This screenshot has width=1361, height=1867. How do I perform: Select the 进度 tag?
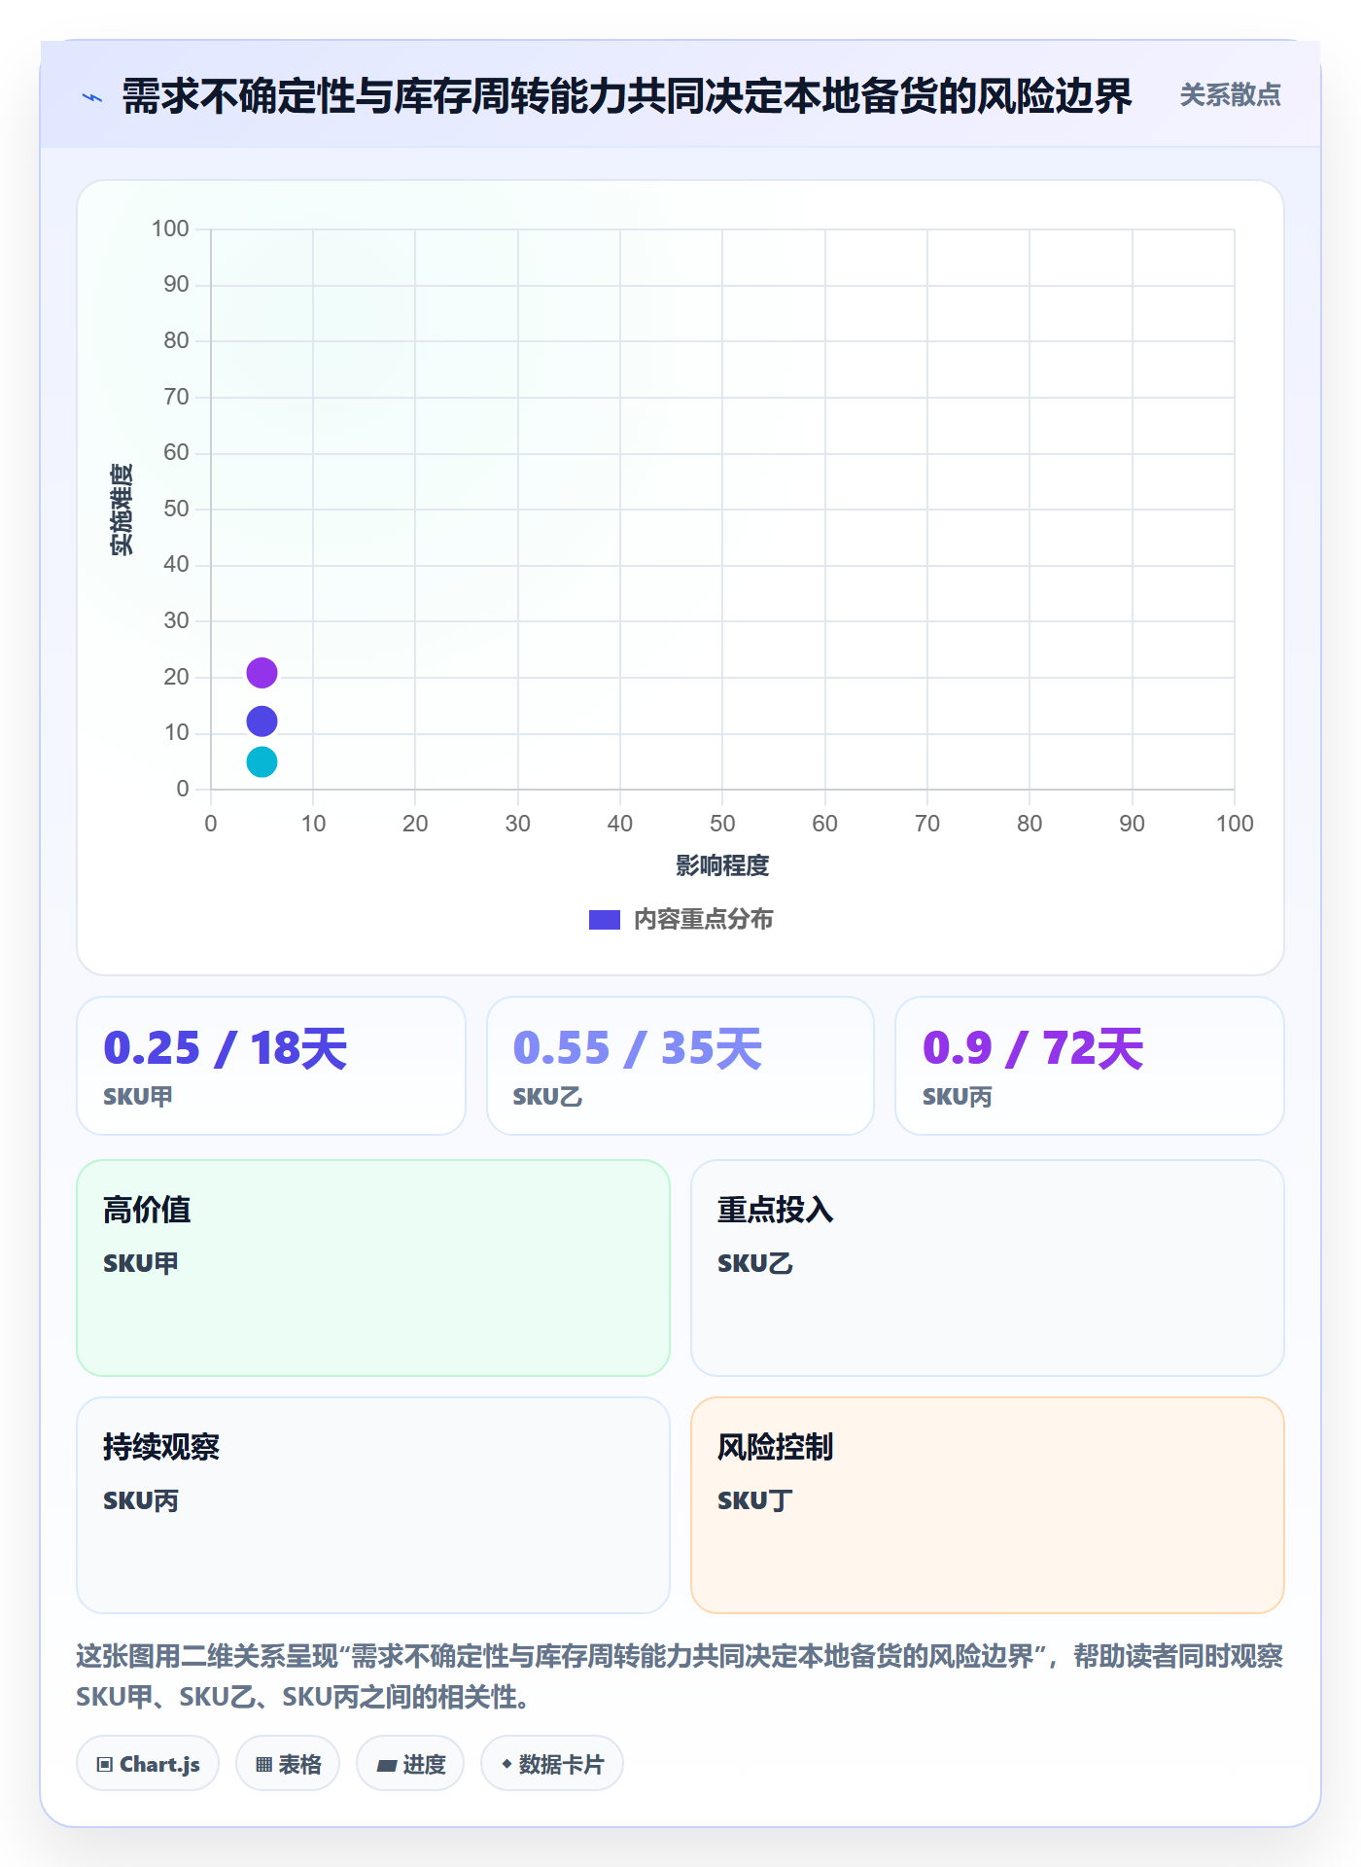(410, 1764)
